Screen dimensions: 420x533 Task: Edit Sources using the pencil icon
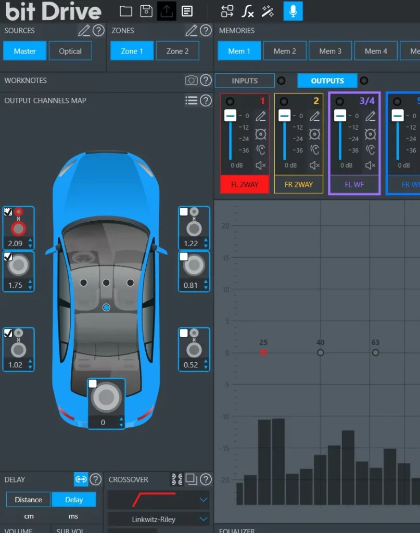pyautogui.click(x=84, y=31)
